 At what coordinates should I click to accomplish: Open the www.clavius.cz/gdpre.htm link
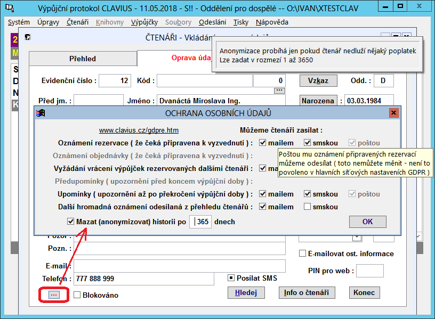(139, 130)
